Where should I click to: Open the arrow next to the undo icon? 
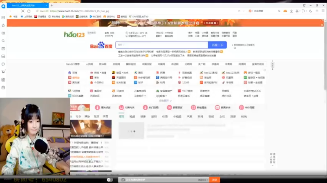coord(307,11)
